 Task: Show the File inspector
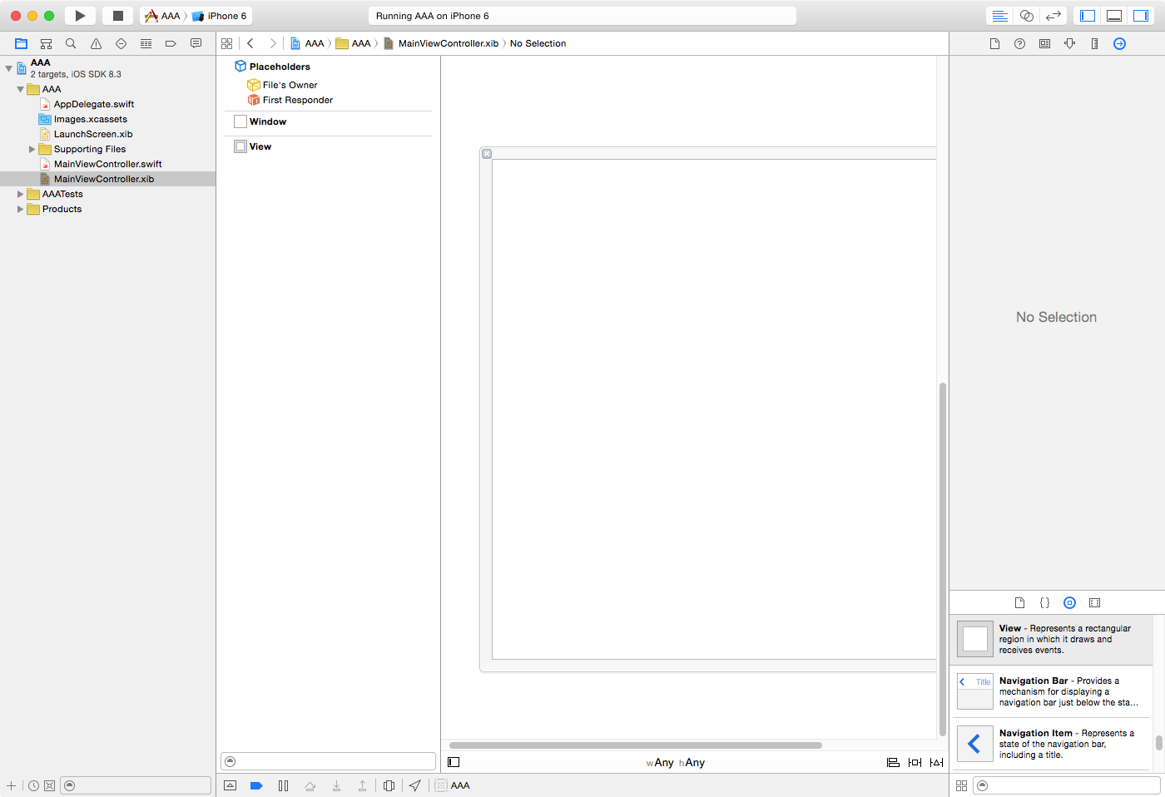tap(994, 43)
